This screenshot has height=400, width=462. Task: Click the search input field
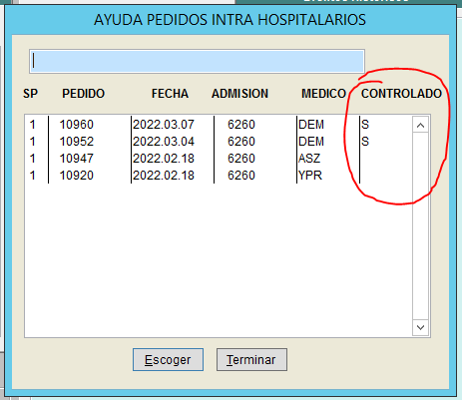coord(197,62)
